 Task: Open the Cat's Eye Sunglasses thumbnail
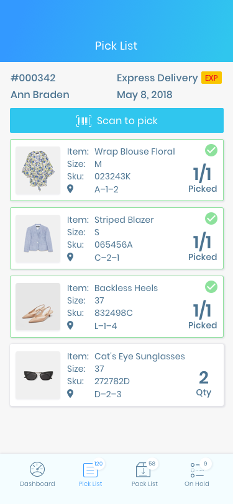[38, 375]
